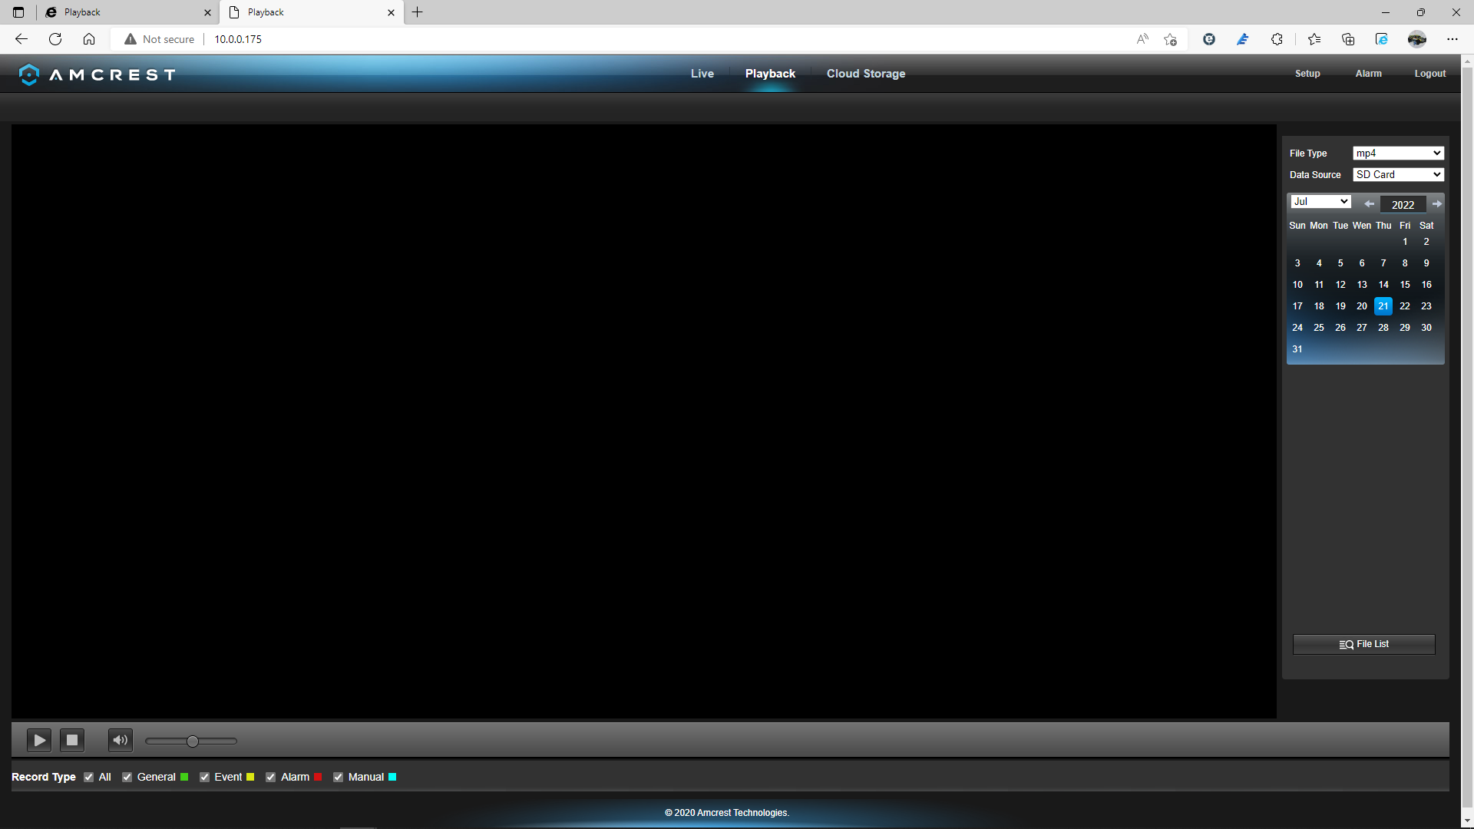Viewport: 1474px width, 829px height.
Task: Go to previous year arrow in calendar
Action: (x=1369, y=204)
